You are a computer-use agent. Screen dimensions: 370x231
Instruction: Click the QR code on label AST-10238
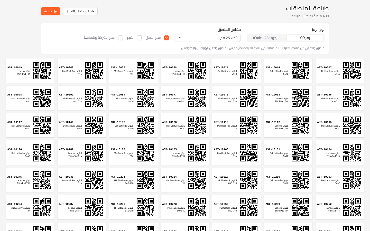[x=94, y=180]
